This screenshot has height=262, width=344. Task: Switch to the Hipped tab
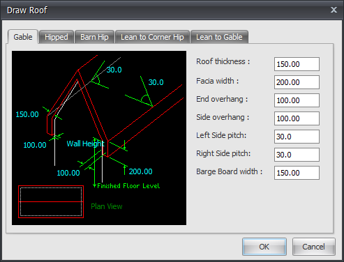point(57,37)
